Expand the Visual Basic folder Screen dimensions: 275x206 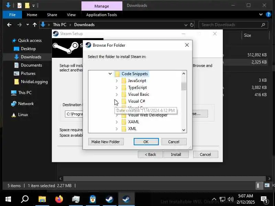pos(117,94)
